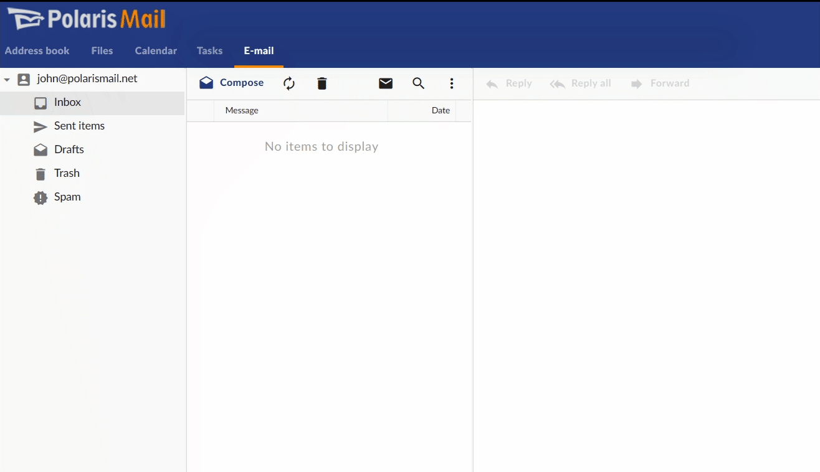This screenshot has width=820, height=472.
Task: Click the Reply button label
Action: [519, 83]
